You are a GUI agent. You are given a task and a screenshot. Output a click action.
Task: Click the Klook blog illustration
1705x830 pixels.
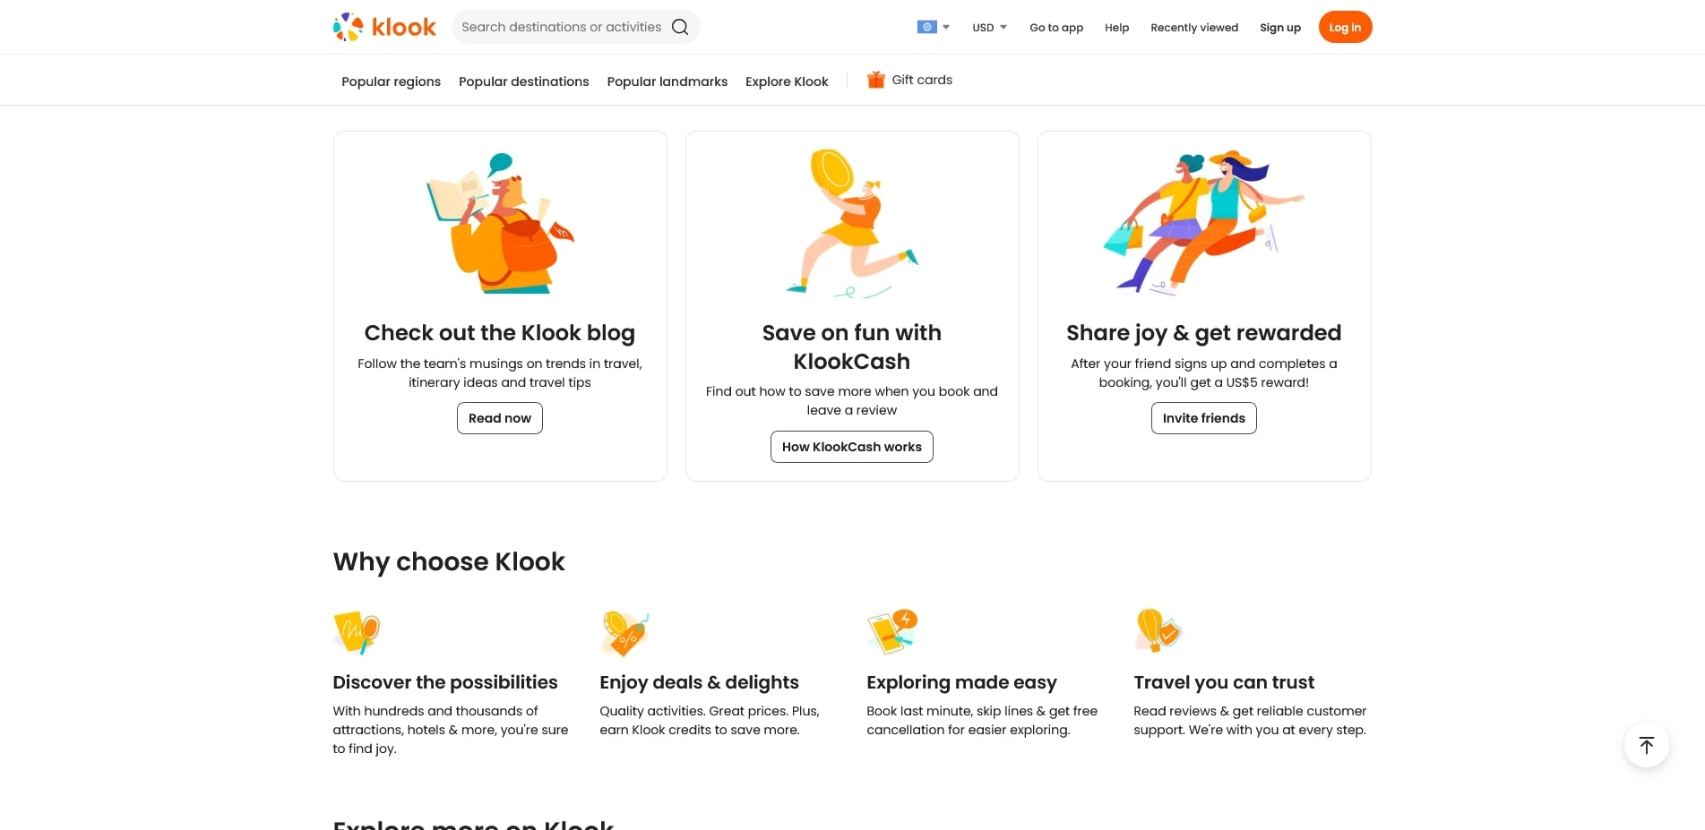point(499,224)
